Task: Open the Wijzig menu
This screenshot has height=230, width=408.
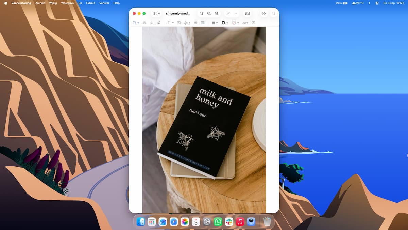Action: pyautogui.click(x=53, y=3)
